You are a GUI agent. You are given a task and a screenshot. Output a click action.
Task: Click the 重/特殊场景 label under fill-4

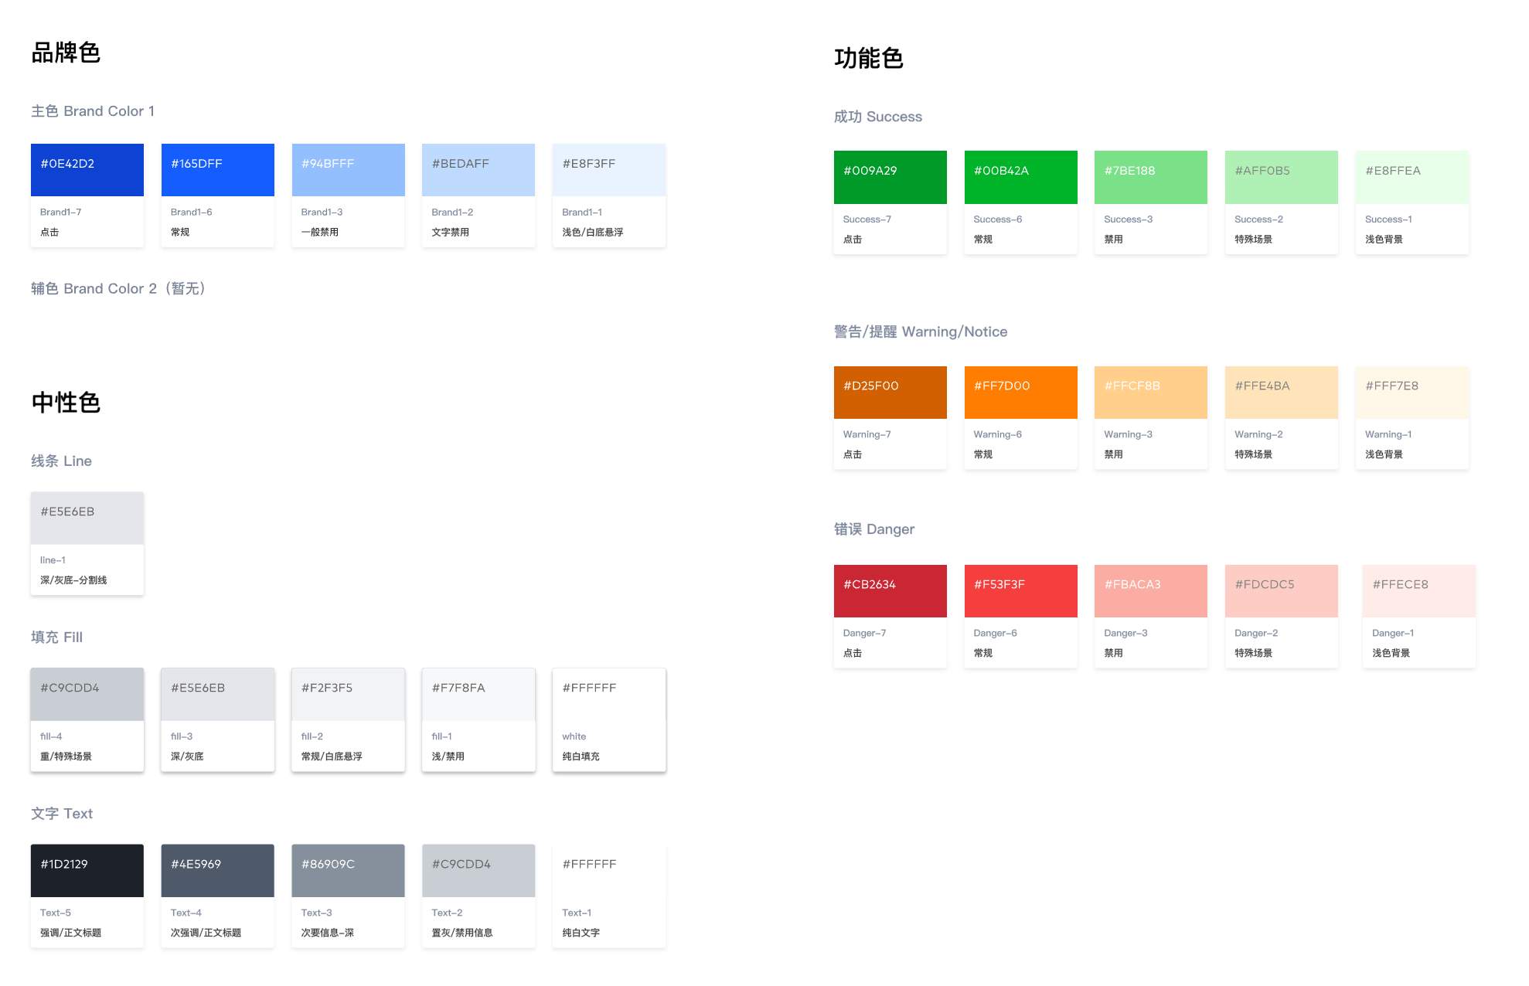pos(66,756)
